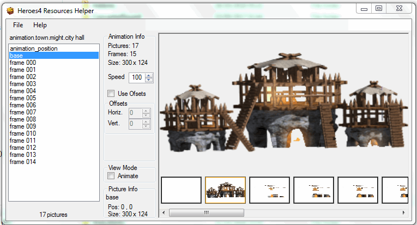Open the File menu
The image size is (417, 225).
[x=18, y=25]
